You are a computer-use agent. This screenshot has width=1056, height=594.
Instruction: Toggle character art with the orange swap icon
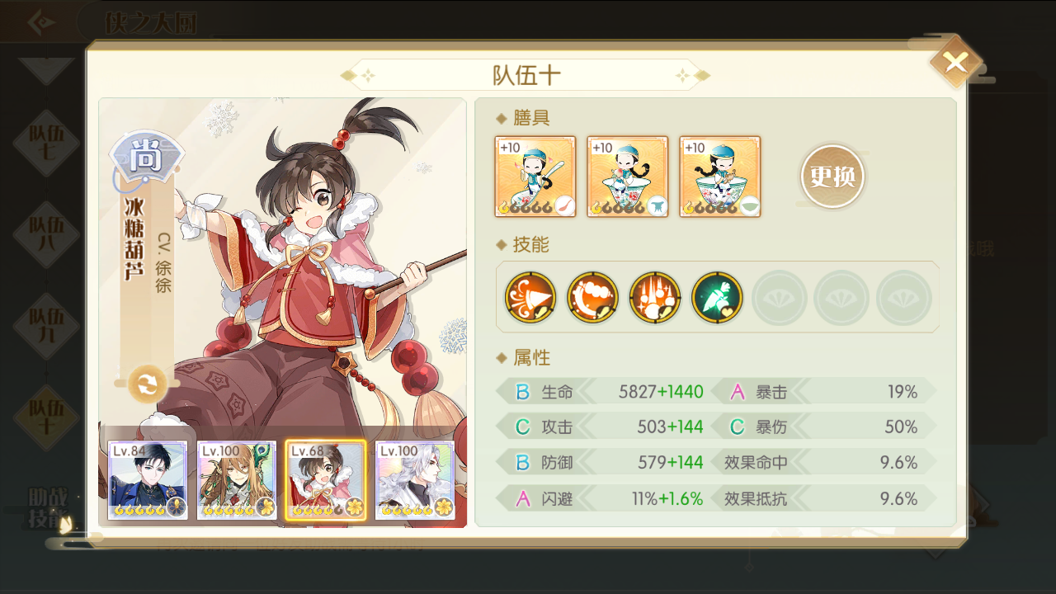point(148,384)
